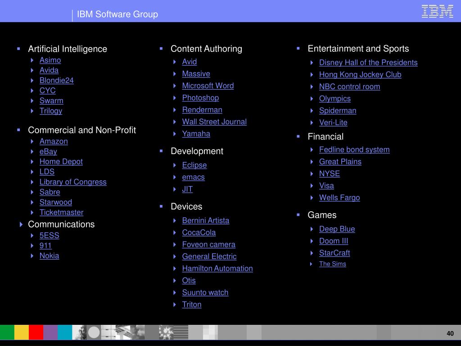Open the Amazon link
Screen dimensions: 461x346
[54, 141]
